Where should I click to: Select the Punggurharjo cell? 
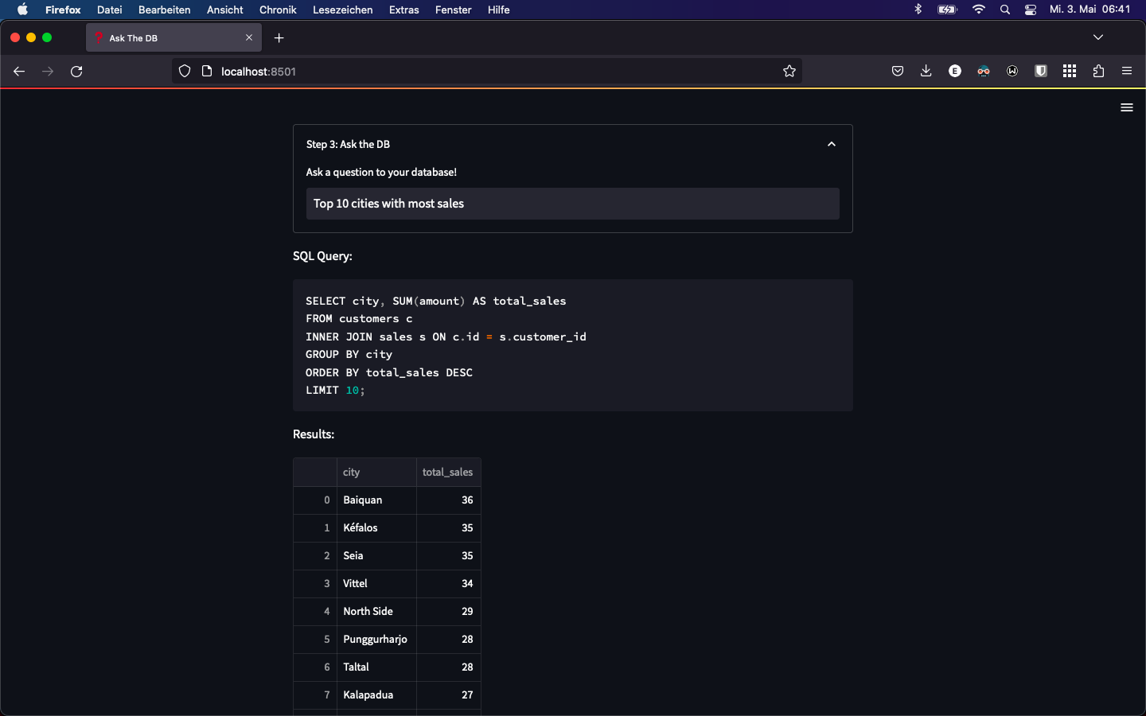(376, 640)
